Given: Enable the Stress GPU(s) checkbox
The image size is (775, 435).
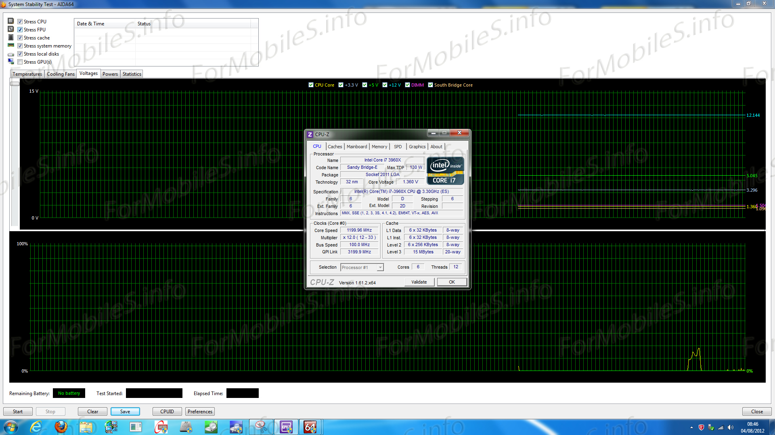Looking at the screenshot, I should coord(20,62).
